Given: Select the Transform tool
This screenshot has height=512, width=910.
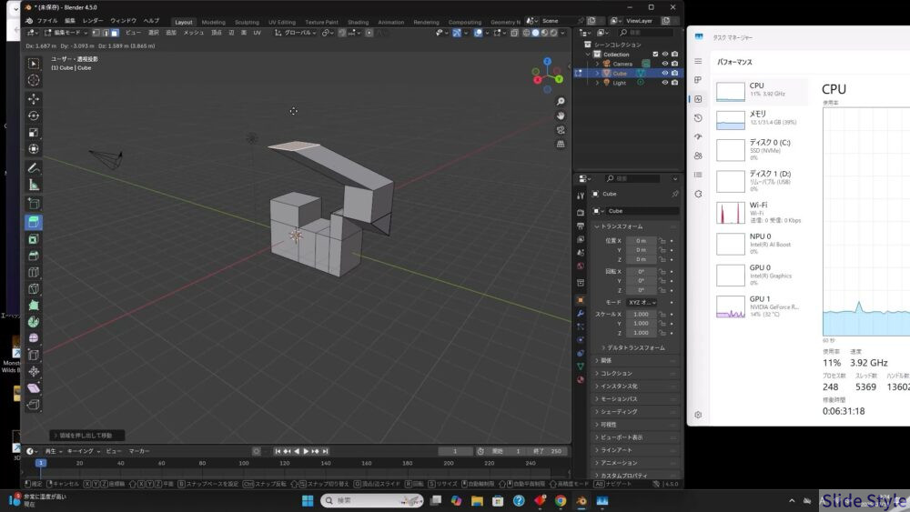Looking at the screenshot, I should point(34,149).
